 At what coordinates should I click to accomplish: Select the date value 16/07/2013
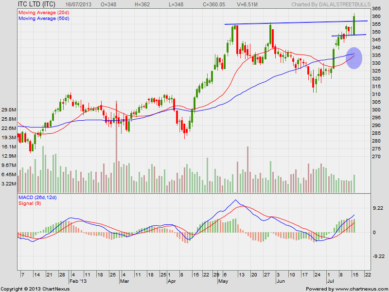[78, 4]
